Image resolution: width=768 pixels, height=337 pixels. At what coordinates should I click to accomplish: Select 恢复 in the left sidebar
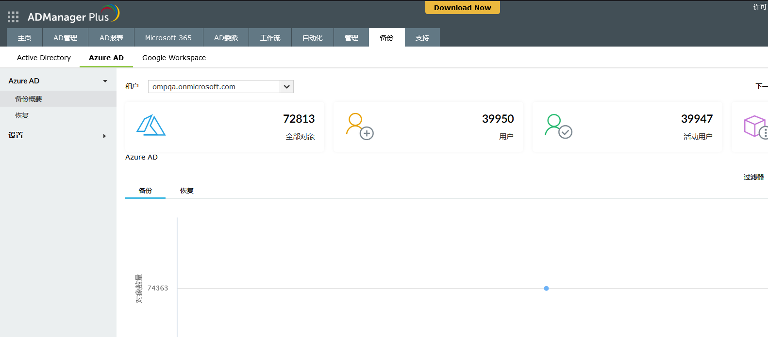point(22,115)
